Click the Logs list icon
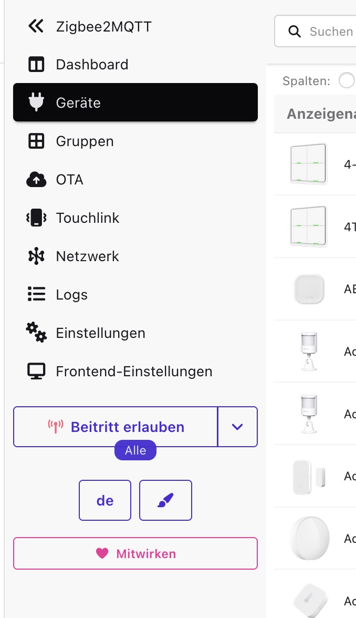This screenshot has height=618, width=356. pyautogui.click(x=36, y=295)
